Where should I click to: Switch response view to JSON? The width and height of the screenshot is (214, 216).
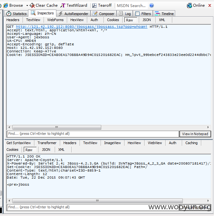(46, 150)
